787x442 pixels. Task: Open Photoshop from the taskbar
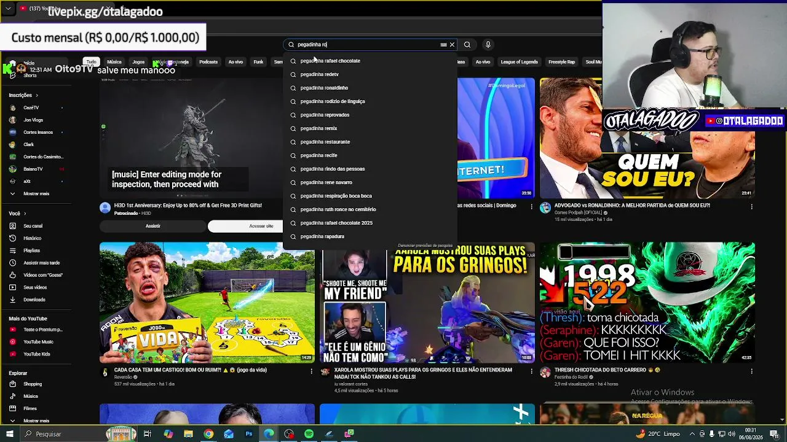click(248, 434)
